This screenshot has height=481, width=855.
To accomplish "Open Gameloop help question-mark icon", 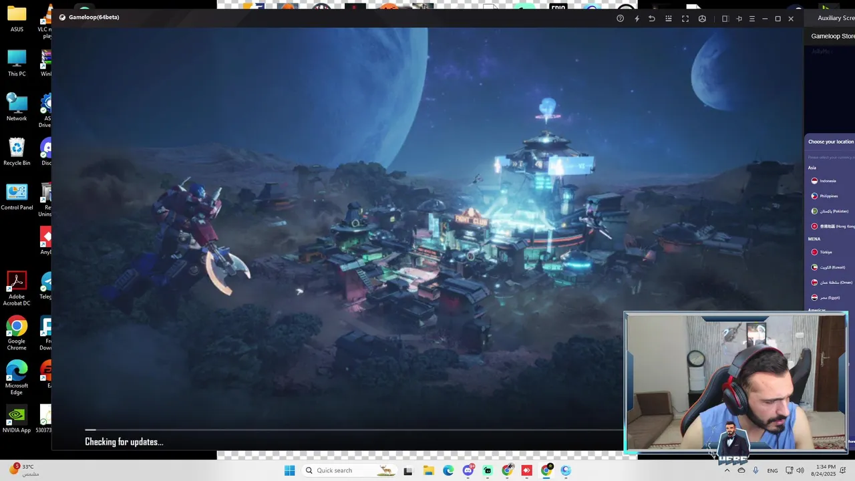I will click(620, 19).
